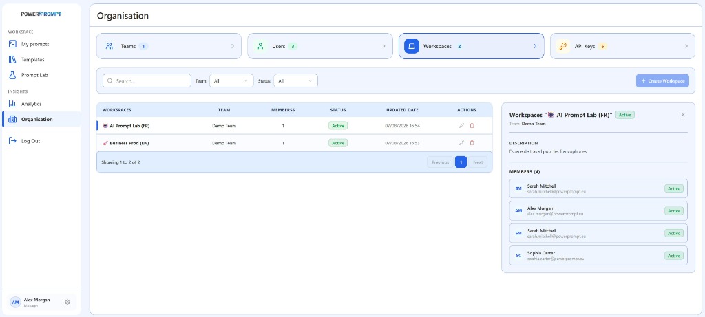
Task: Click the PowerPrompt logo
Action: [x=41, y=14]
